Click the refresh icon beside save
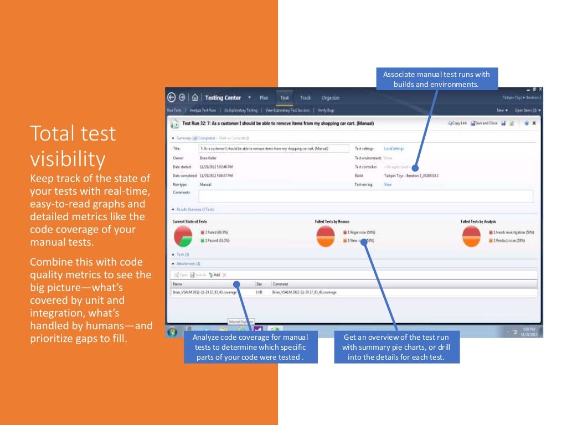Screen dimensions: 567x425 click(512, 123)
